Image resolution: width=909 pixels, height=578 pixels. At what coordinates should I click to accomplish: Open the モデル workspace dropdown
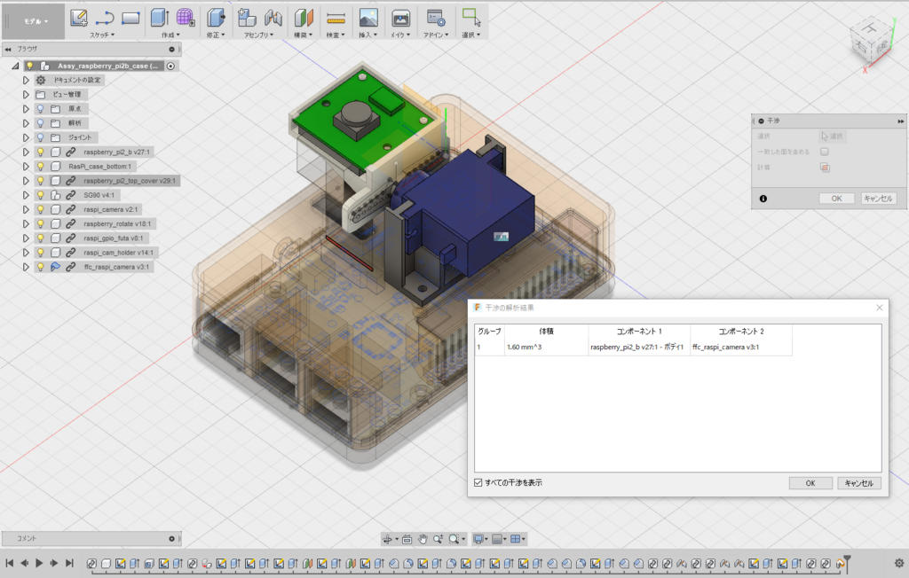(33, 21)
